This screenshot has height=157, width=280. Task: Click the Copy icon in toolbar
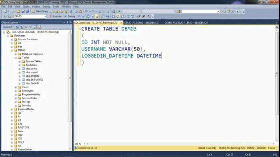tap(76, 11)
